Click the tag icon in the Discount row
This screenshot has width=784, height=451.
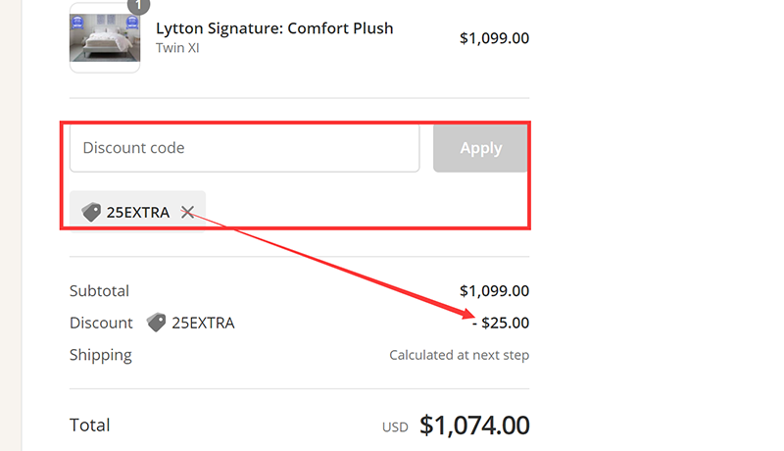[156, 323]
